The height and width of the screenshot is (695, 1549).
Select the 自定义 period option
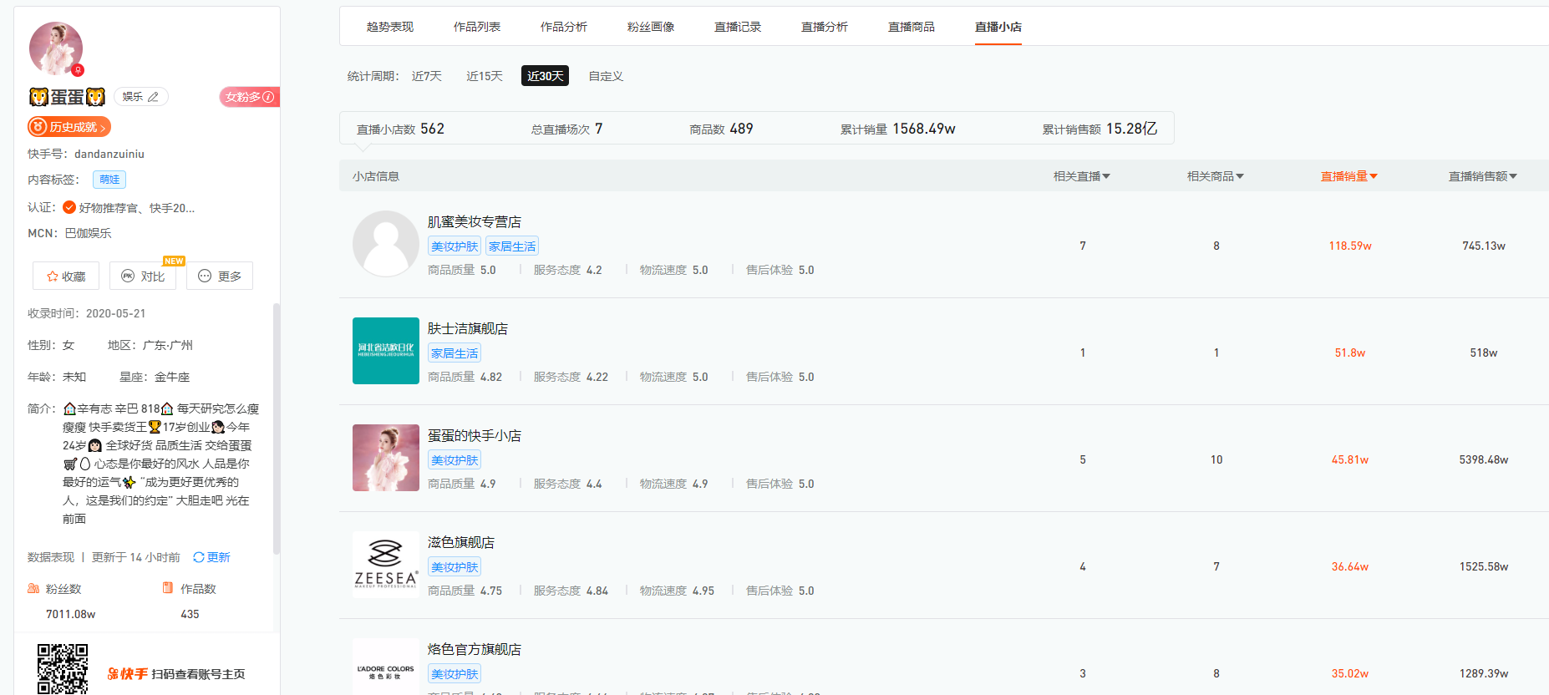(x=606, y=76)
